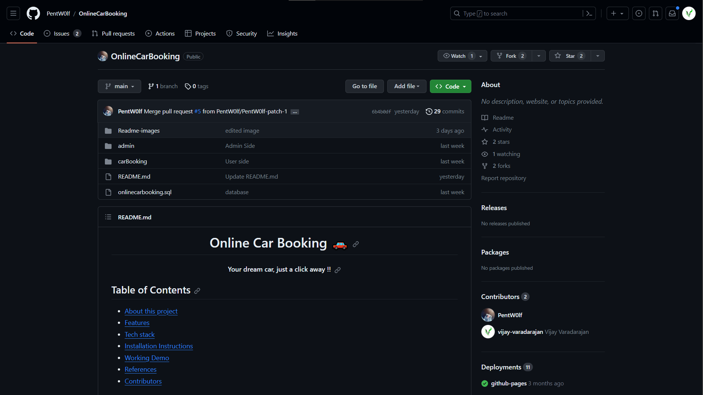703x395 pixels.
Task: Click the 'Update README.md' commit message
Action: (252, 177)
